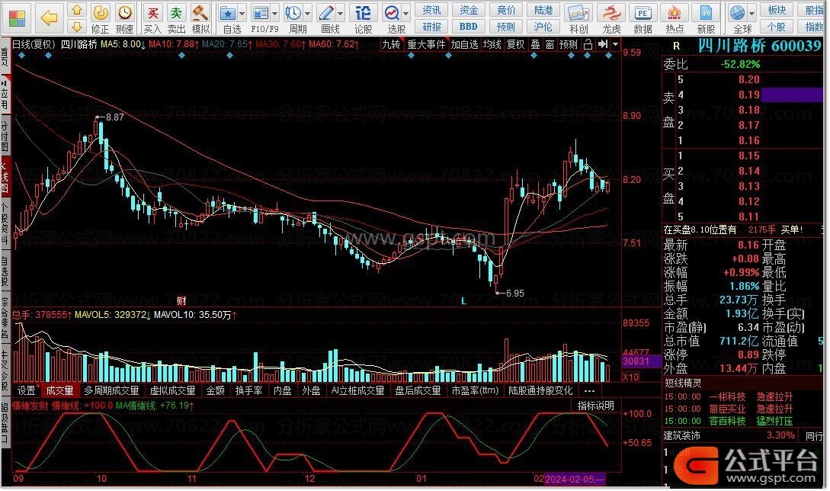Click the 2024-02-05 date label
This screenshot has width=830, height=491.
[575, 480]
